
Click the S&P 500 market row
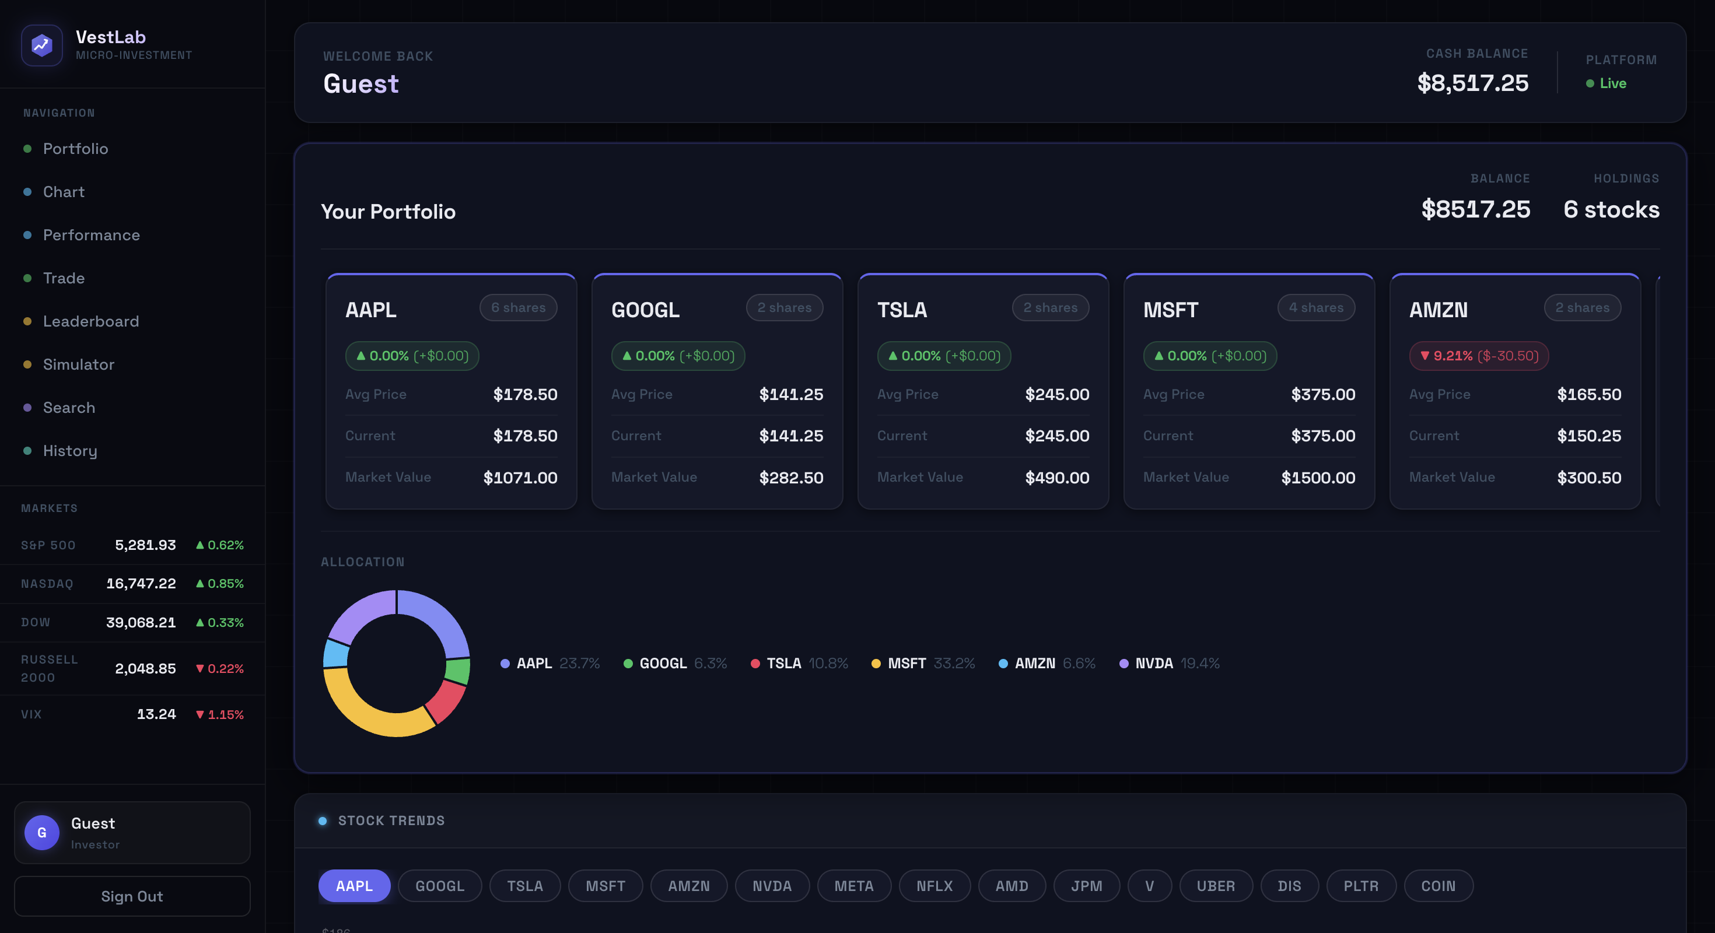point(132,545)
